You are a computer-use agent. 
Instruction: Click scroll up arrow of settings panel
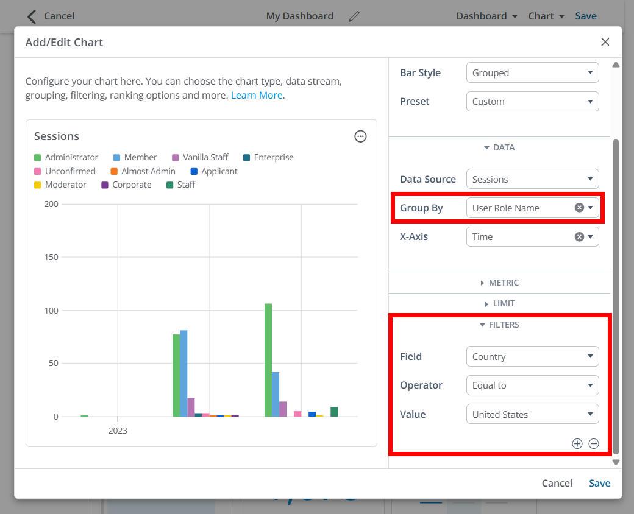coord(616,65)
